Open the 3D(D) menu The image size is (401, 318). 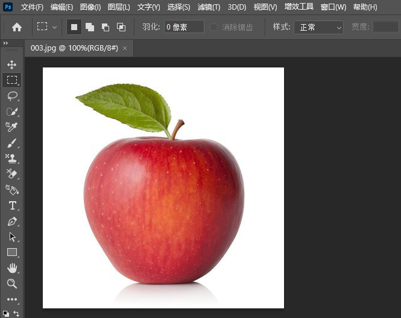237,7
